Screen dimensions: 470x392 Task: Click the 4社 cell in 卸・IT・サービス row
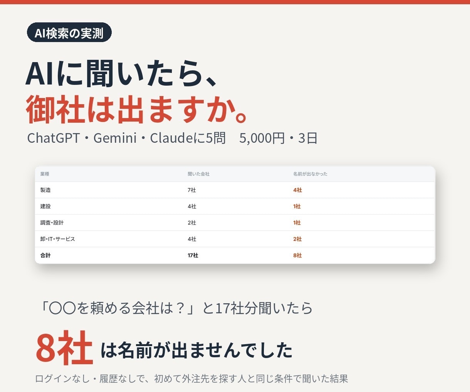point(192,239)
